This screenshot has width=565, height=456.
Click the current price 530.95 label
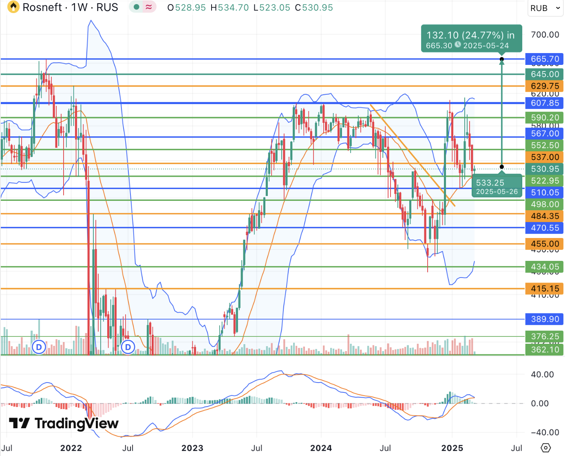pos(545,169)
